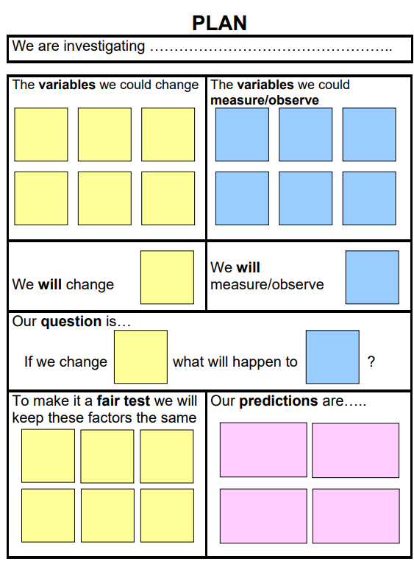Click the top-right pink predictions box
This screenshot has width=414, height=564.
click(x=355, y=451)
